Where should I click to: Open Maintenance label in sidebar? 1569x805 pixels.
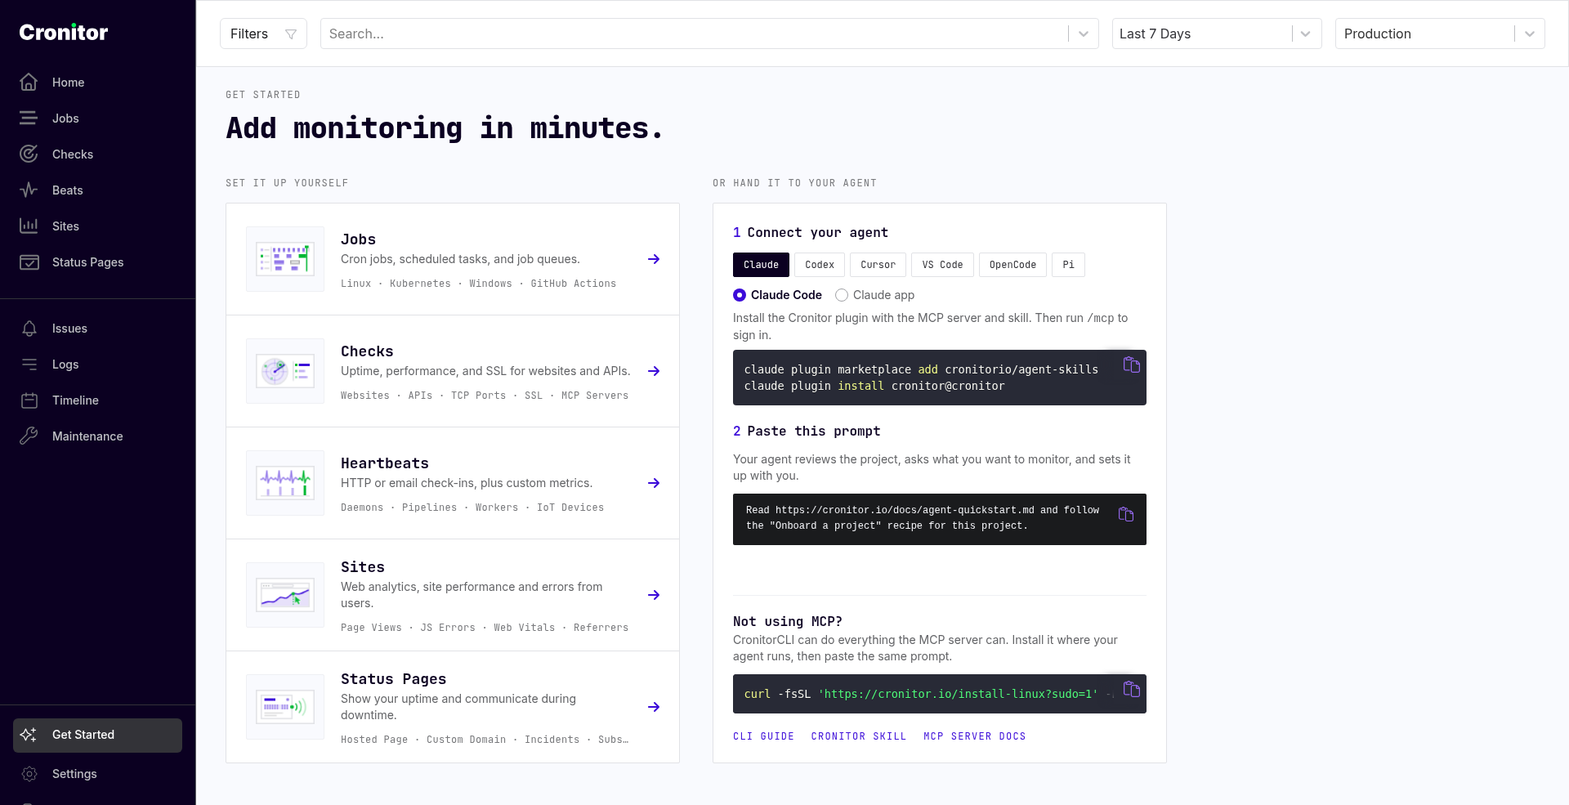87,436
